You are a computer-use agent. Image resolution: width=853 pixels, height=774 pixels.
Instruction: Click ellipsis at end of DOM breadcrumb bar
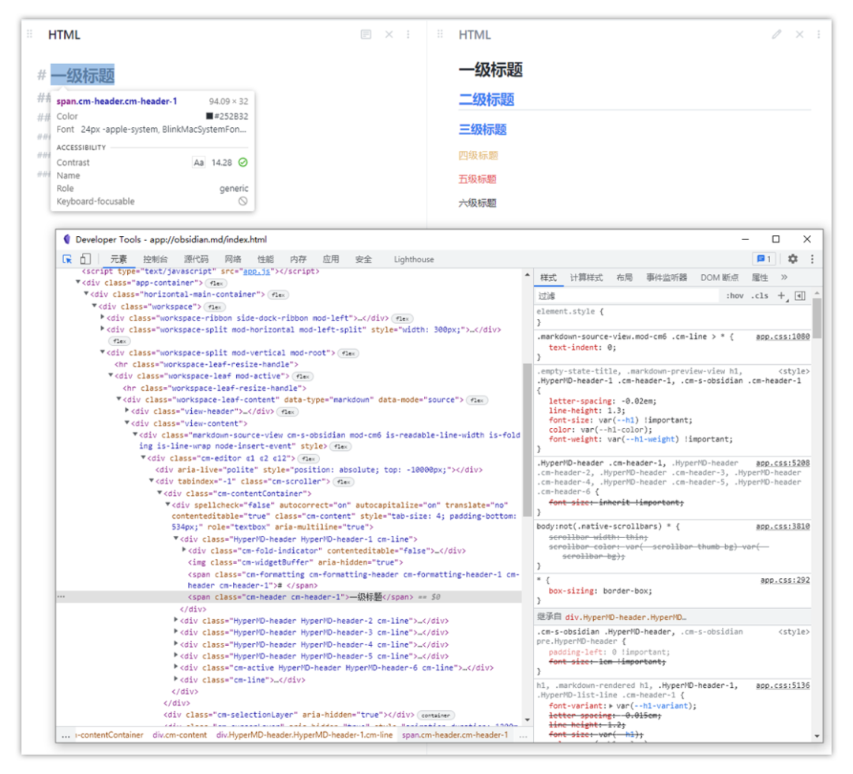tap(523, 735)
